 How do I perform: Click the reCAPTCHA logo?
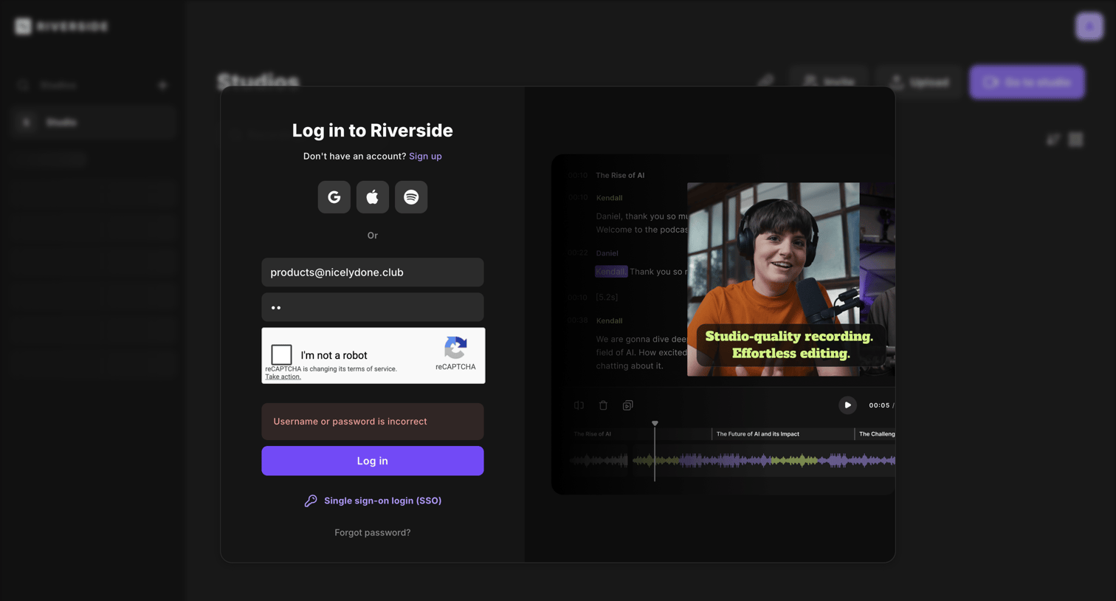point(455,348)
